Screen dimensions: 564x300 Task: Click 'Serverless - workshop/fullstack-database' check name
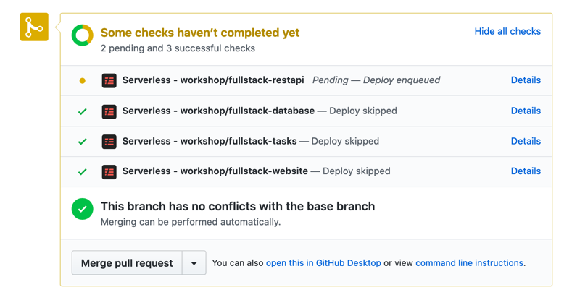point(218,111)
